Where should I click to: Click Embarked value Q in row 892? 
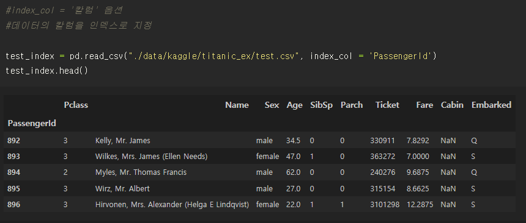(x=474, y=141)
